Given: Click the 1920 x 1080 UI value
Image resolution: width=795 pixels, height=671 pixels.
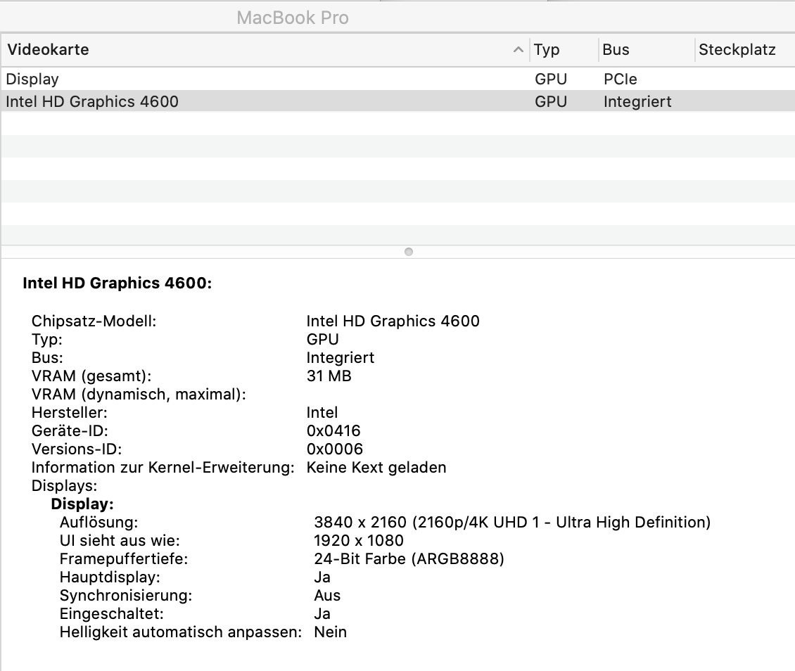Looking at the screenshot, I should point(359,541).
